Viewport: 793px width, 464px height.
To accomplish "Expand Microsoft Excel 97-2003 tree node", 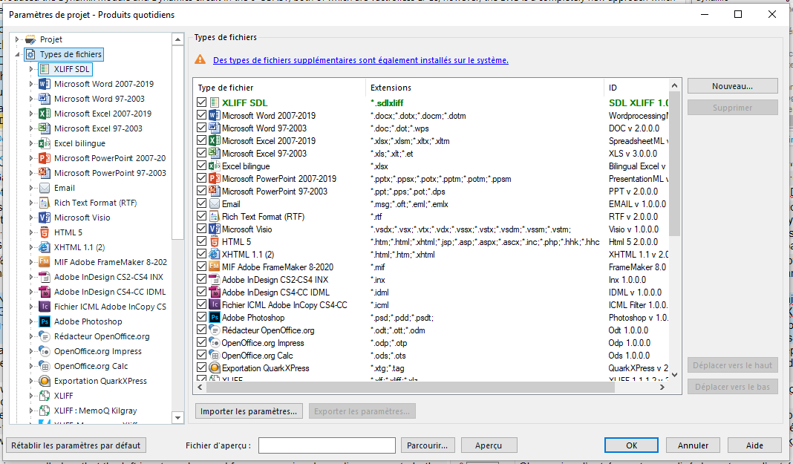I will (x=31, y=128).
